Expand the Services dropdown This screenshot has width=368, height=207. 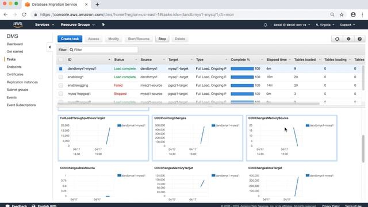tap(44, 25)
